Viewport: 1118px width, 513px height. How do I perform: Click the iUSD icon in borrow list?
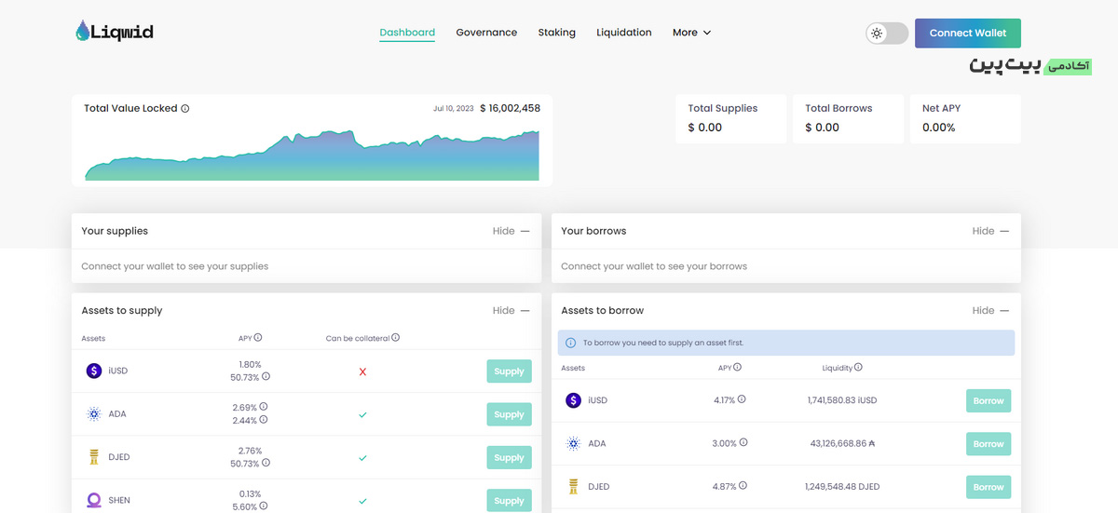point(573,400)
